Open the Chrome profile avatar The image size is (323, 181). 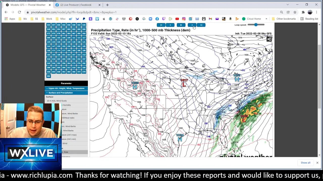coord(310,12)
